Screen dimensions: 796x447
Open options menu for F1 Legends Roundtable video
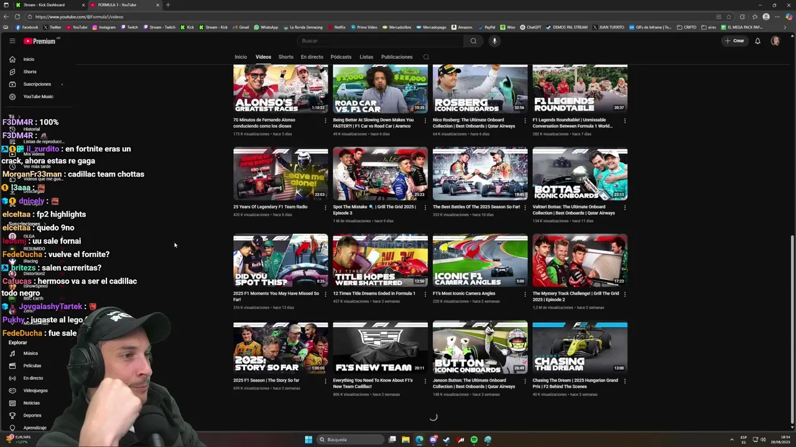click(624, 120)
